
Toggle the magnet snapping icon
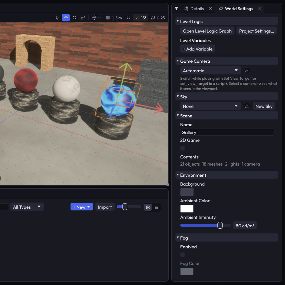(128, 18)
